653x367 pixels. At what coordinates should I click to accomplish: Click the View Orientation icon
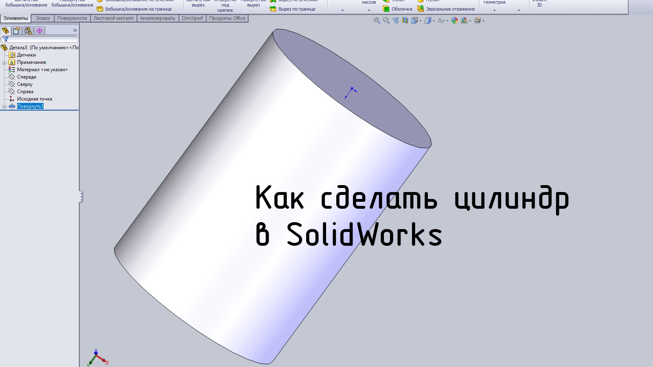click(x=414, y=20)
